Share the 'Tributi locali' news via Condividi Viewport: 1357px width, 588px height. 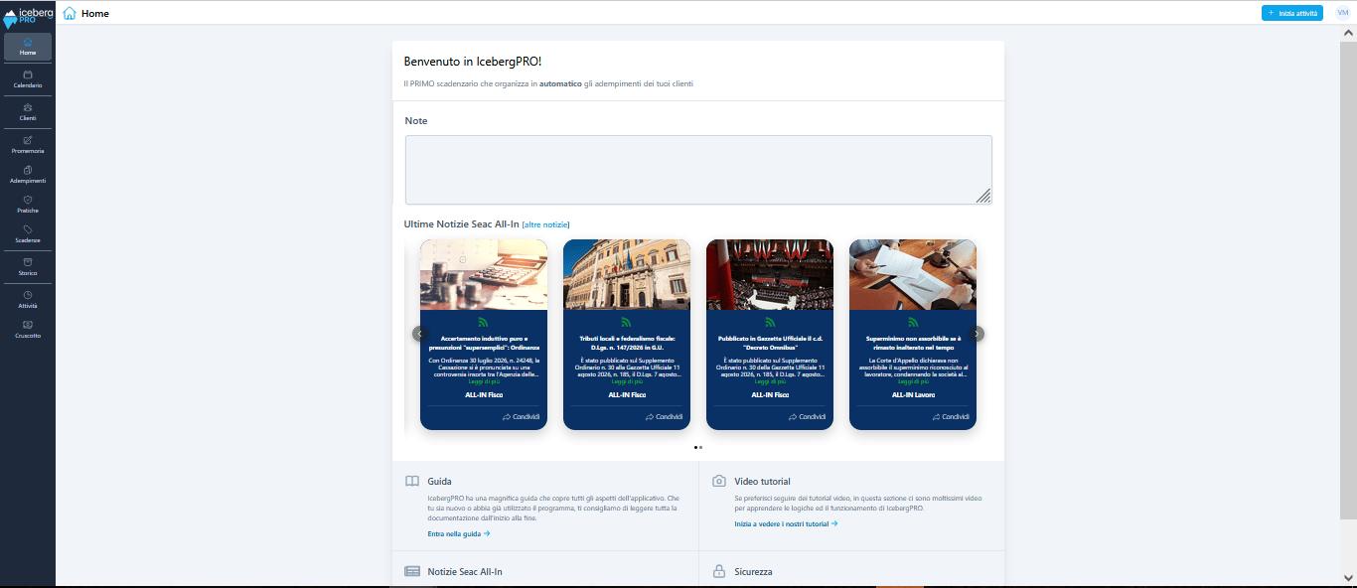tap(664, 417)
